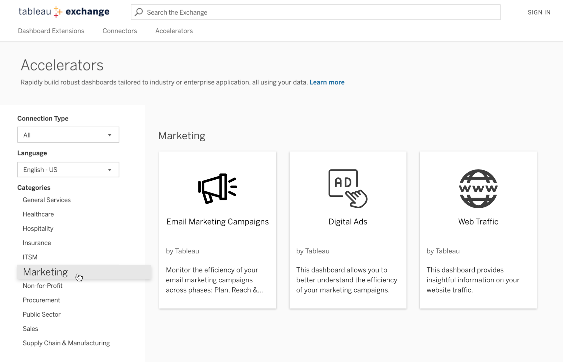Image resolution: width=563 pixels, height=362 pixels.
Task: Click the Accelerators menu item
Action: (x=174, y=31)
